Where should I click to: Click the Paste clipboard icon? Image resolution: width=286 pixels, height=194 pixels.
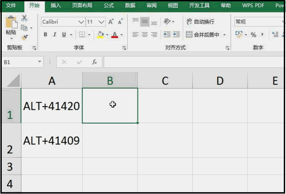point(11,26)
